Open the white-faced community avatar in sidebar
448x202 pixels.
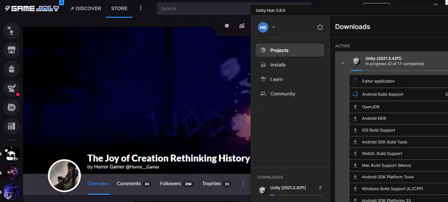[11, 154]
